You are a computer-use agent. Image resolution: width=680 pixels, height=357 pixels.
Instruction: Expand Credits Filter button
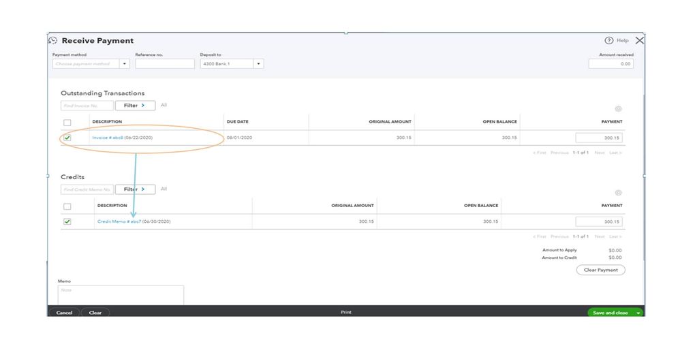coord(135,189)
